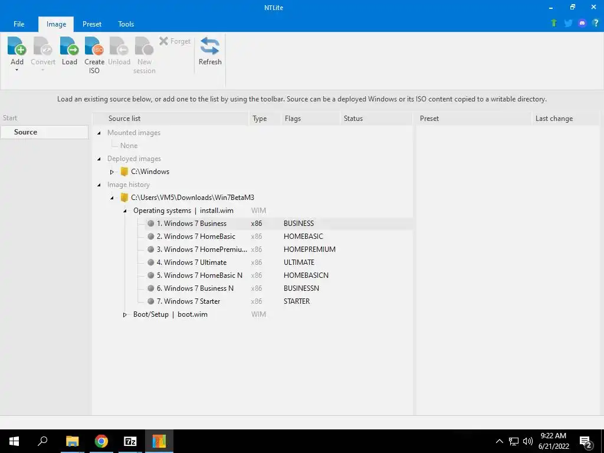Viewport: 604px width, 453px height.
Task: Click the network tray icon
Action: 514,441
